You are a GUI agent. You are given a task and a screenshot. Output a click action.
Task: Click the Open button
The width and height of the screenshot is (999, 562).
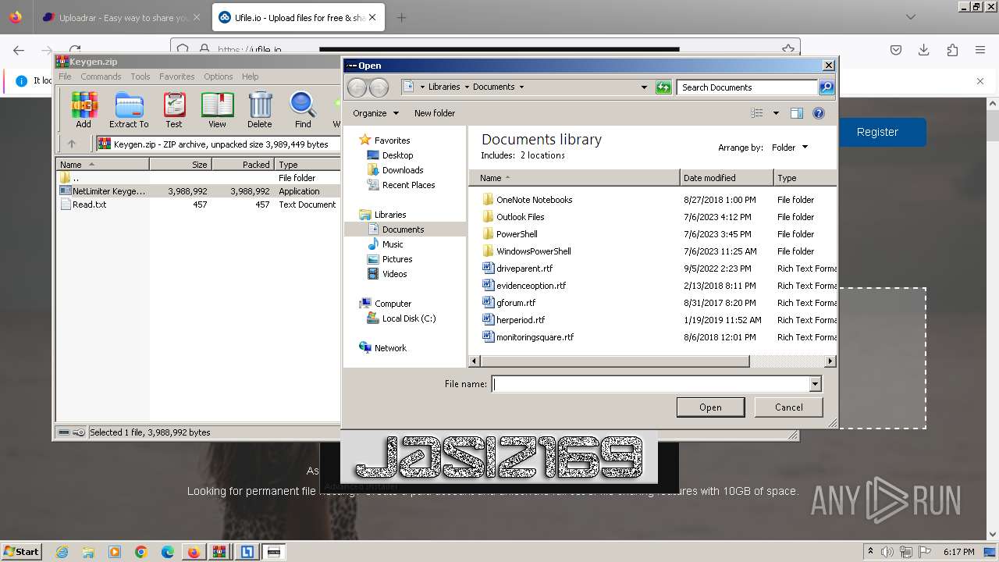(710, 407)
